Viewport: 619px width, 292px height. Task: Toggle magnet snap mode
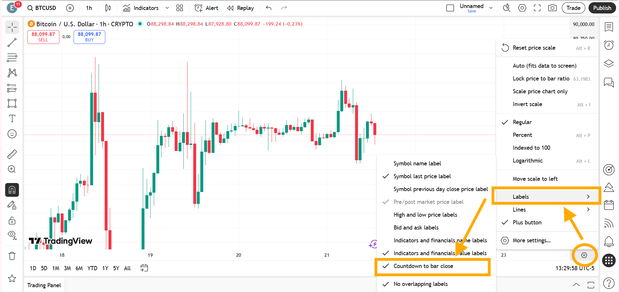(x=12, y=190)
